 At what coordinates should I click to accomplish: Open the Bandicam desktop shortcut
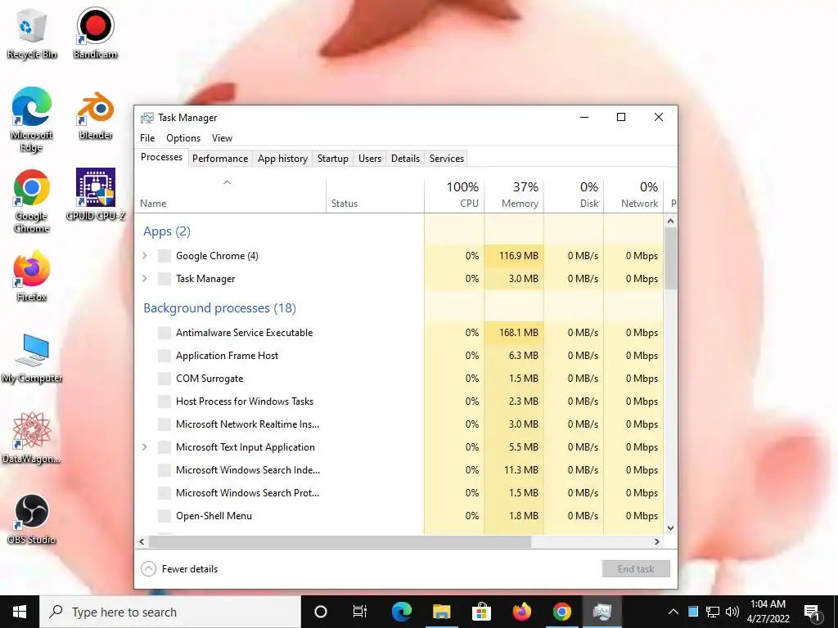pyautogui.click(x=95, y=33)
